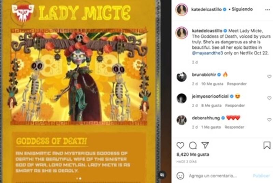Viewport: 273px width, 183px height.
Task: Like jeimyosoriooficial's comment
Action: click(269, 98)
